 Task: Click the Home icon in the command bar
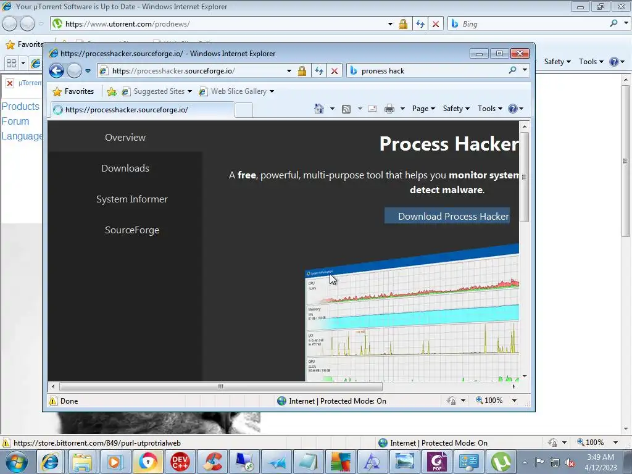pos(319,109)
